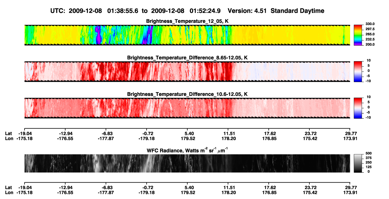Click the grayscale colorbar of WFC Radiance
Screen dimensions: 389x199
(x=358, y=163)
